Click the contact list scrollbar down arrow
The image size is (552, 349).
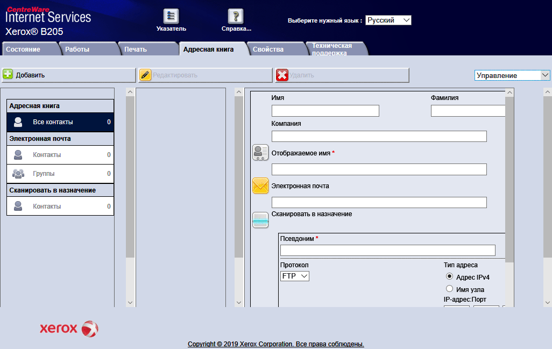point(239,303)
